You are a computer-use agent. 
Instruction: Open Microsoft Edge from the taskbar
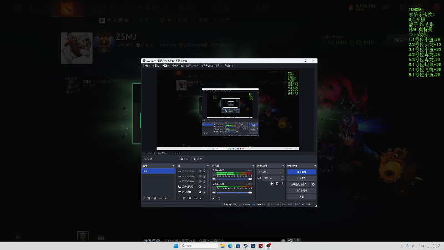(230, 246)
